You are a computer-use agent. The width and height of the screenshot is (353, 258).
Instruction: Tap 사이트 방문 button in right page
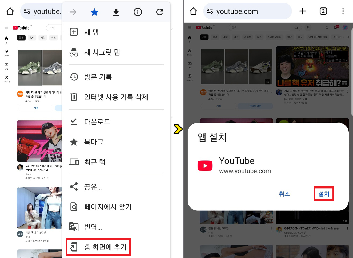tap(255, 106)
